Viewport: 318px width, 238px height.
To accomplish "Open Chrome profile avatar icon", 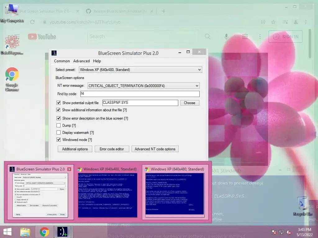I will coord(296,22).
